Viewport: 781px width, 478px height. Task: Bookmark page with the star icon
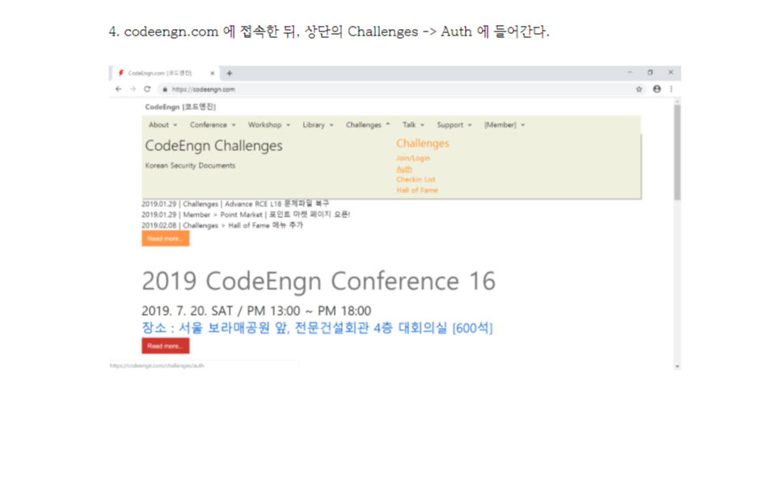[639, 89]
